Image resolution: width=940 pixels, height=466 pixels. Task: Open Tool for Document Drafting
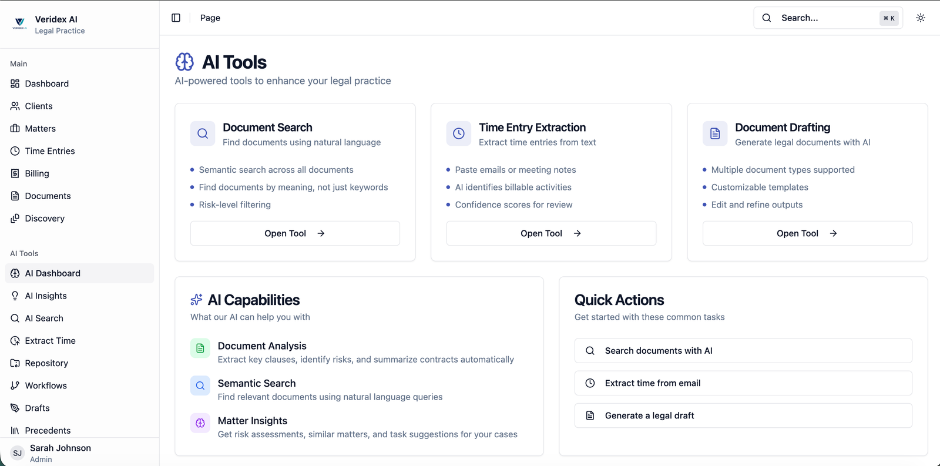pyautogui.click(x=807, y=233)
